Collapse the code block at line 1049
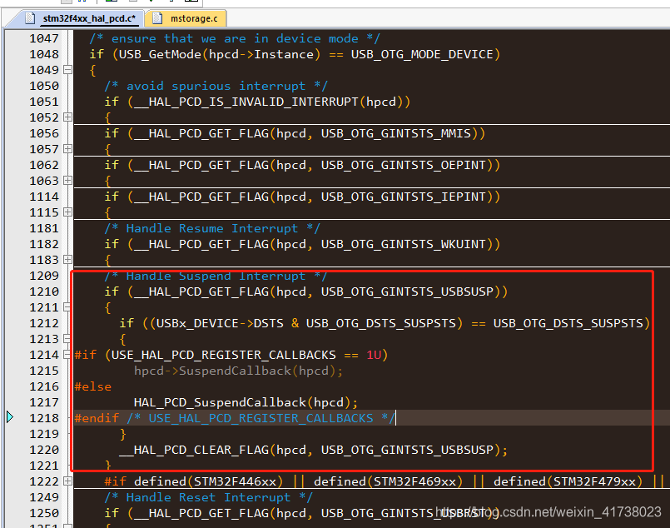This screenshot has width=670, height=528. (67, 70)
